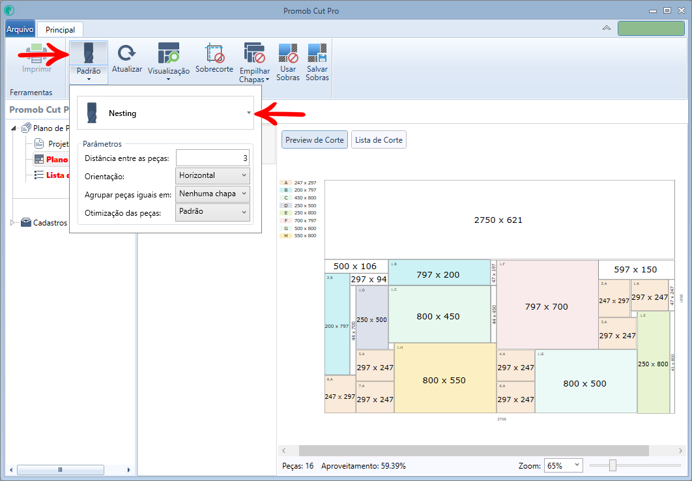Select the 250 x 500 piece in preview
The width and height of the screenshot is (692, 481).
pos(372,317)
